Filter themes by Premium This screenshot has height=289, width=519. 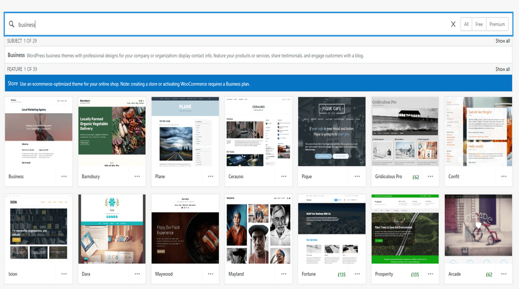tap(497, 24)
